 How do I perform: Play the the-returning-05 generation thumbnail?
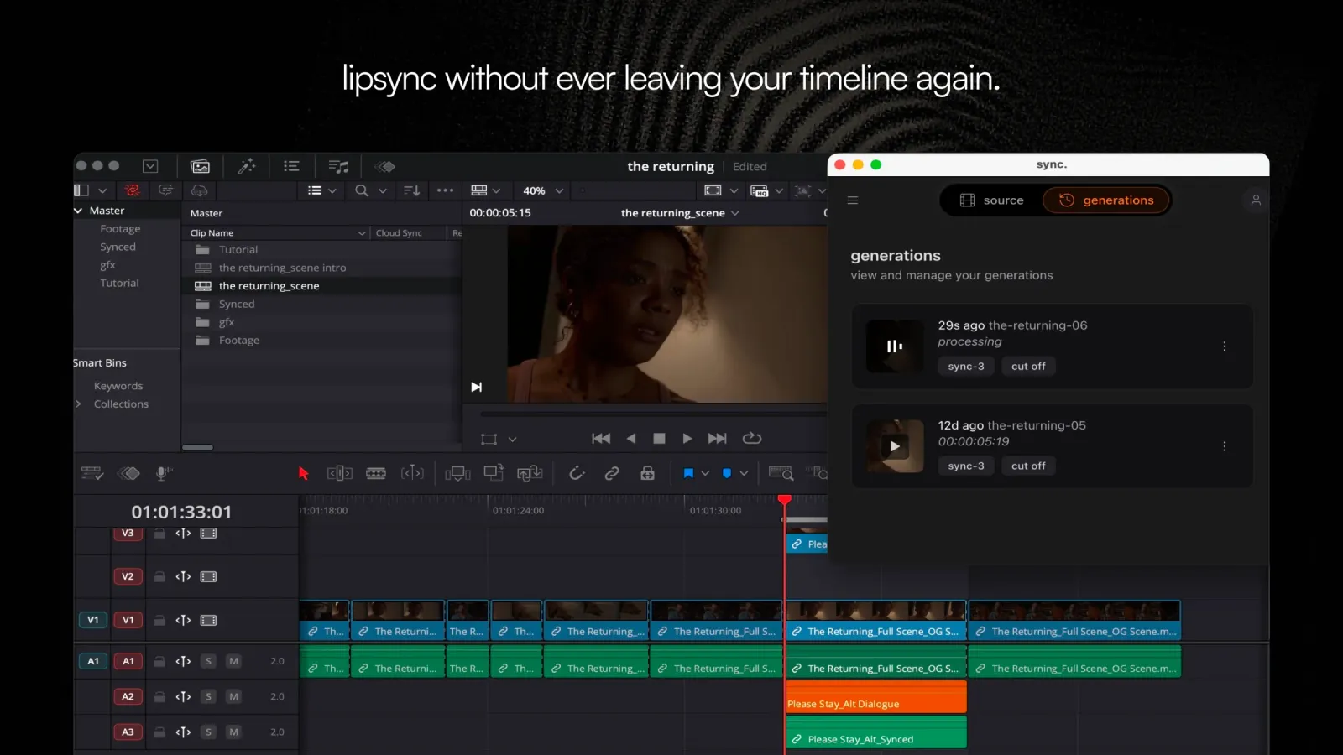click(895, 446)
